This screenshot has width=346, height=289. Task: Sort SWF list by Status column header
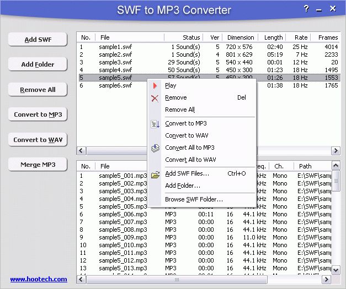[184, 37]
